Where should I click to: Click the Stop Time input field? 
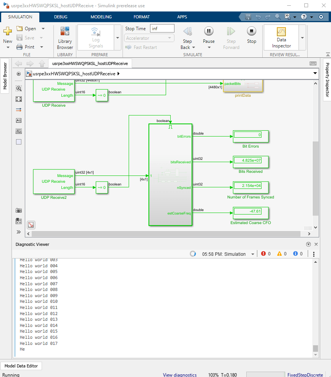click(x=162, y=29)
